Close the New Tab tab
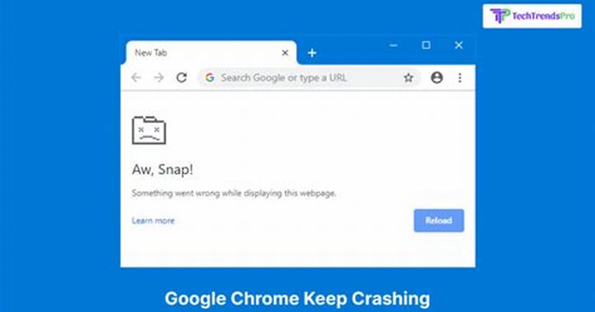 (285, 53)
